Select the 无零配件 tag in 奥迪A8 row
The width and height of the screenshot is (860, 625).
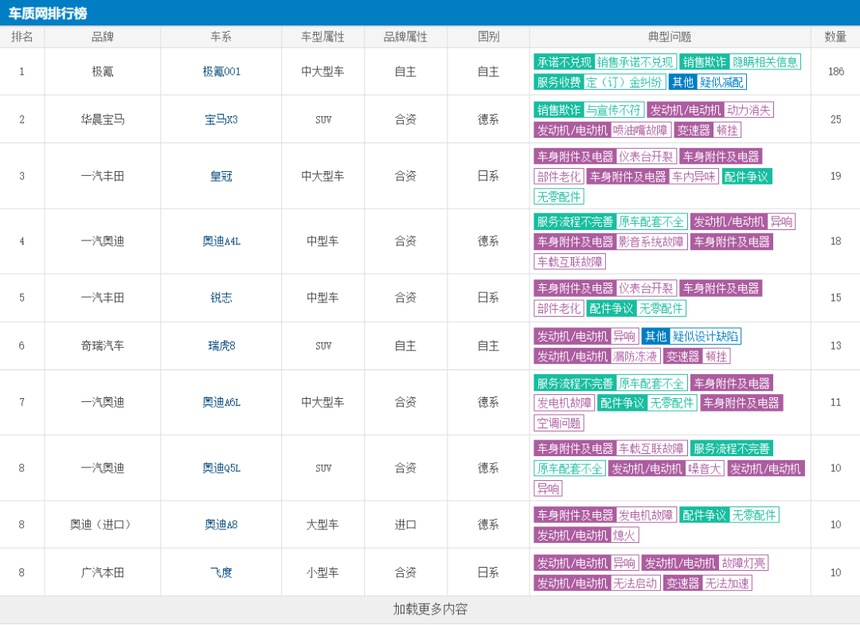[754, 515]
